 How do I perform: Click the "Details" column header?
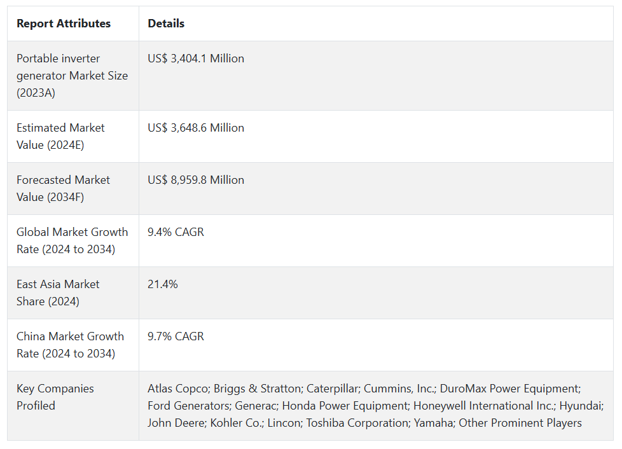coord(166,24)
